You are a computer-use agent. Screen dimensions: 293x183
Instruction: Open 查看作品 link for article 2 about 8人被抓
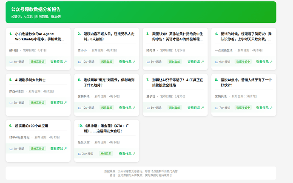127,62
